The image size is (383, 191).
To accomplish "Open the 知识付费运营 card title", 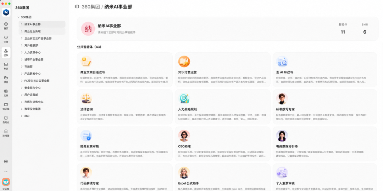I will (187, 73).
